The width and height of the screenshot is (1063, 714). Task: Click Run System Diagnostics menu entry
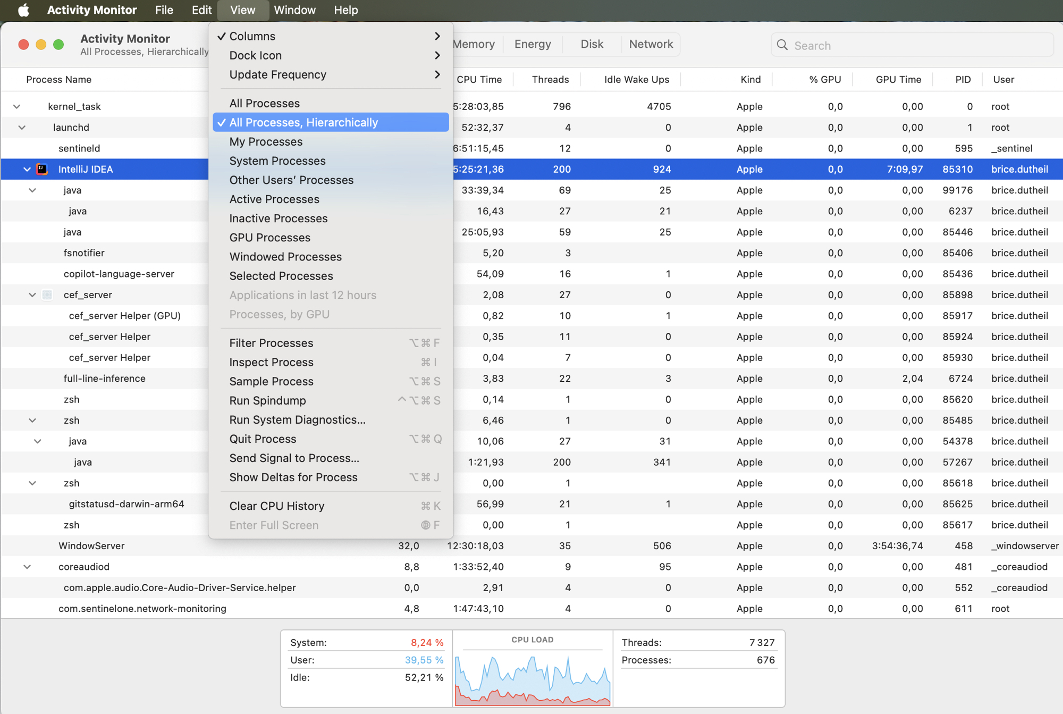click(x=297, y=419)
